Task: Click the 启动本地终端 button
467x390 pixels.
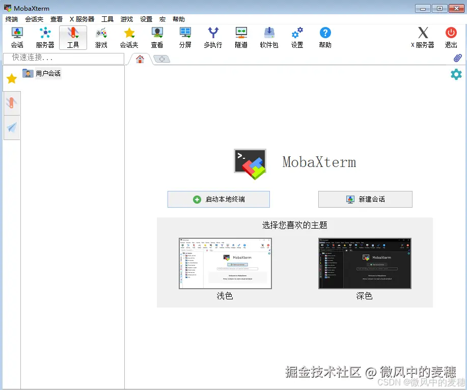Action: (x=218, y=199)
